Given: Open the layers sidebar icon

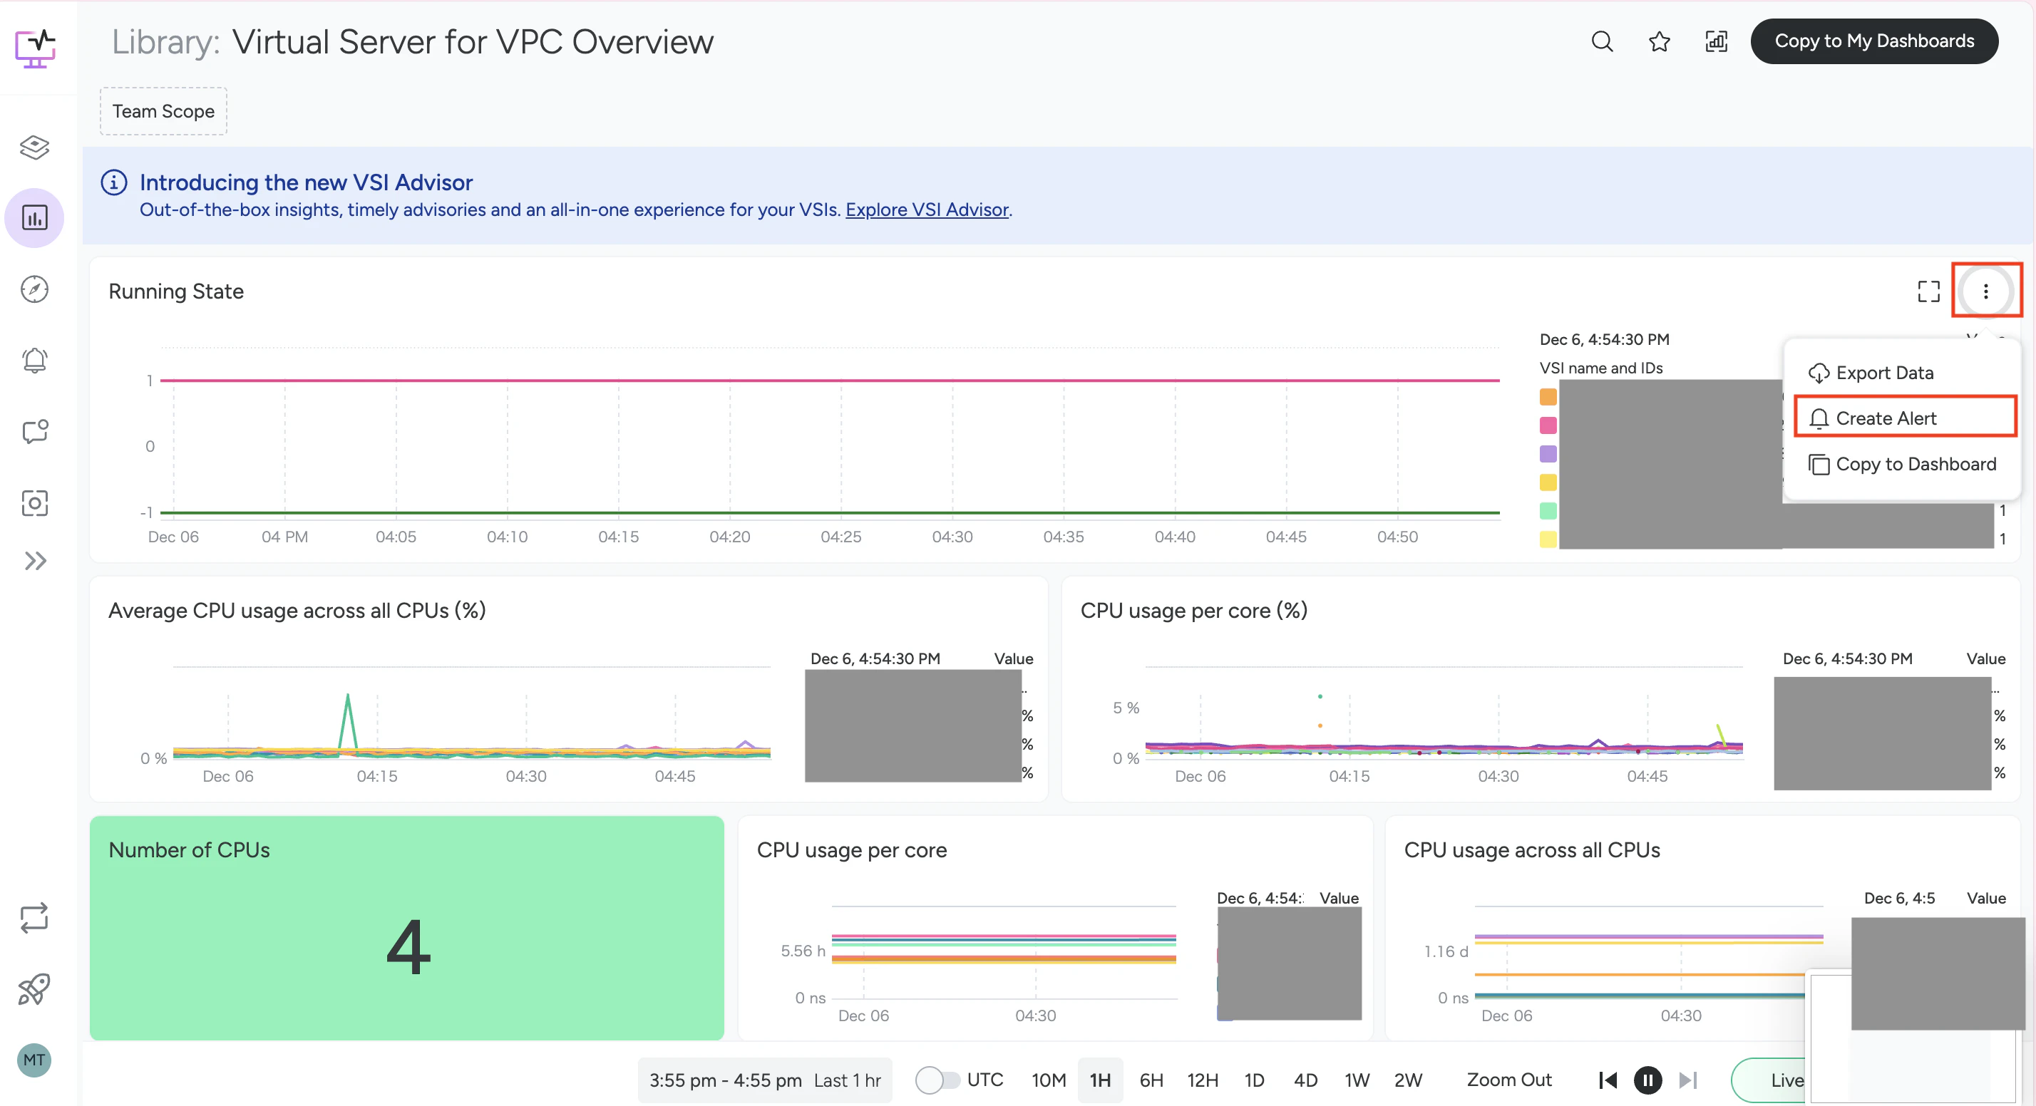Looking at the screenshot, I should point(35,147).
